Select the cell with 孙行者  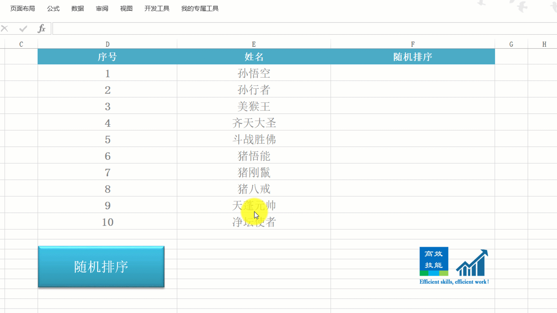coord(254,90)
